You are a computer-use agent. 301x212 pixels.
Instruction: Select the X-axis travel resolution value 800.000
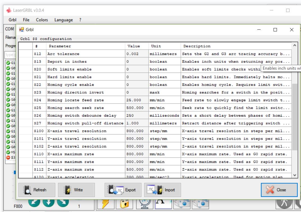point(137,131)
